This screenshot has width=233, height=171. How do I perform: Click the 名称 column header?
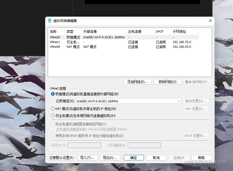tap(56, 31)
